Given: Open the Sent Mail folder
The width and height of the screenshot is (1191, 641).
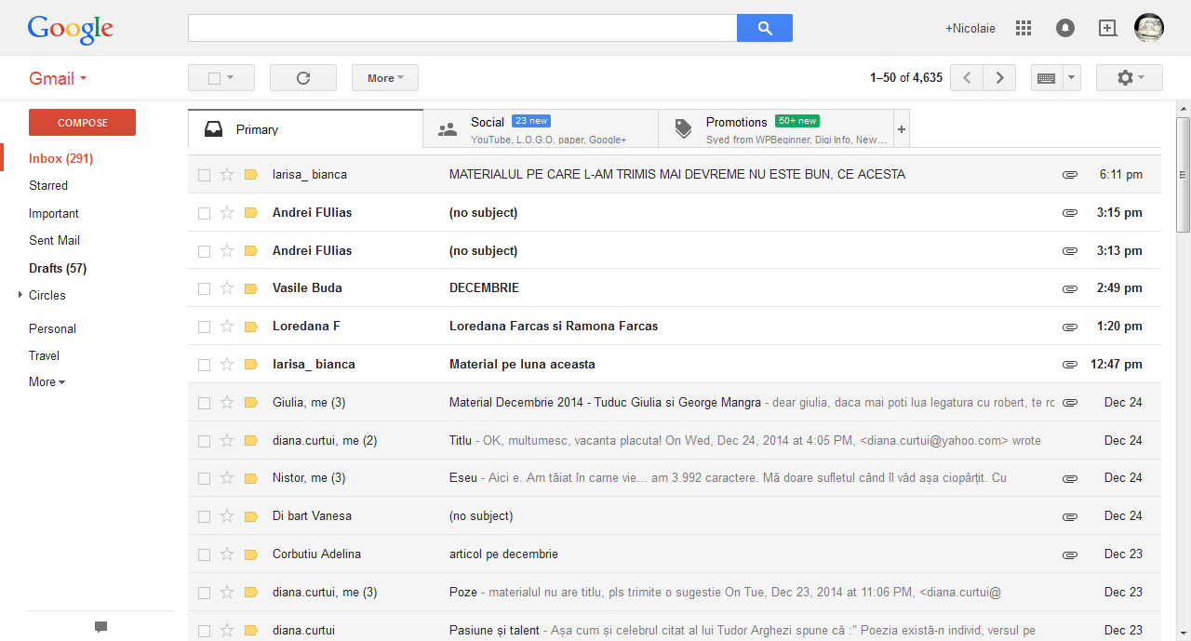Looking at the screenshot, I should [x=54, y=240].
